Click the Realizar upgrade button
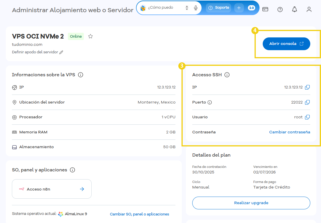Screen dimensions: 321x223 pos(251,203)
